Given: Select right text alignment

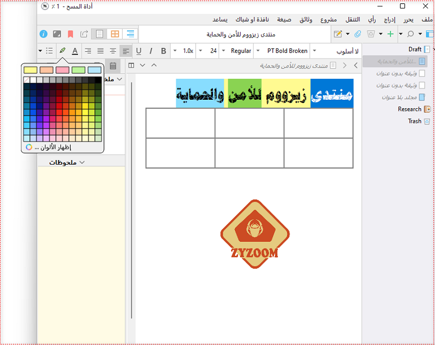Looking at the screenshot, I should coord(88,51).
